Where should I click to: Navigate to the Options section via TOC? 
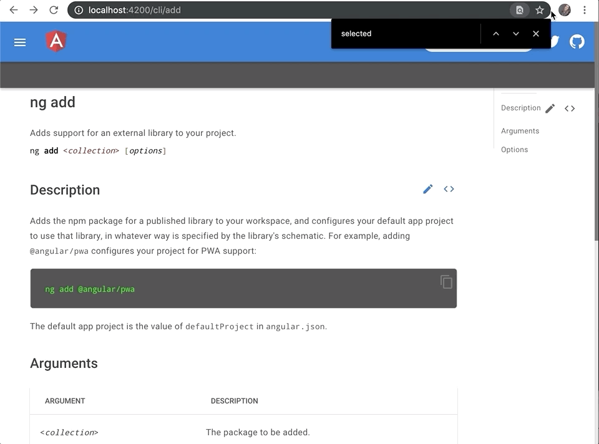click(x=514, y=149)
